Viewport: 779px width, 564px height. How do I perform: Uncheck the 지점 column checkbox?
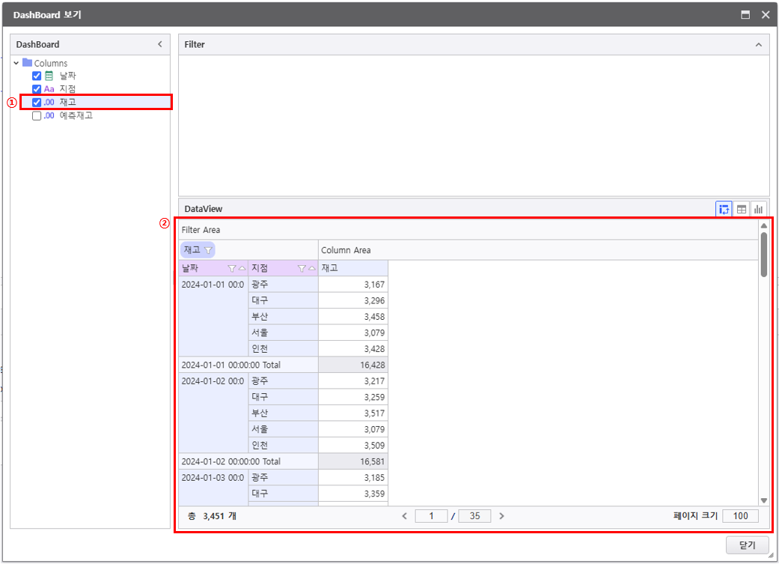coord(37,89)
